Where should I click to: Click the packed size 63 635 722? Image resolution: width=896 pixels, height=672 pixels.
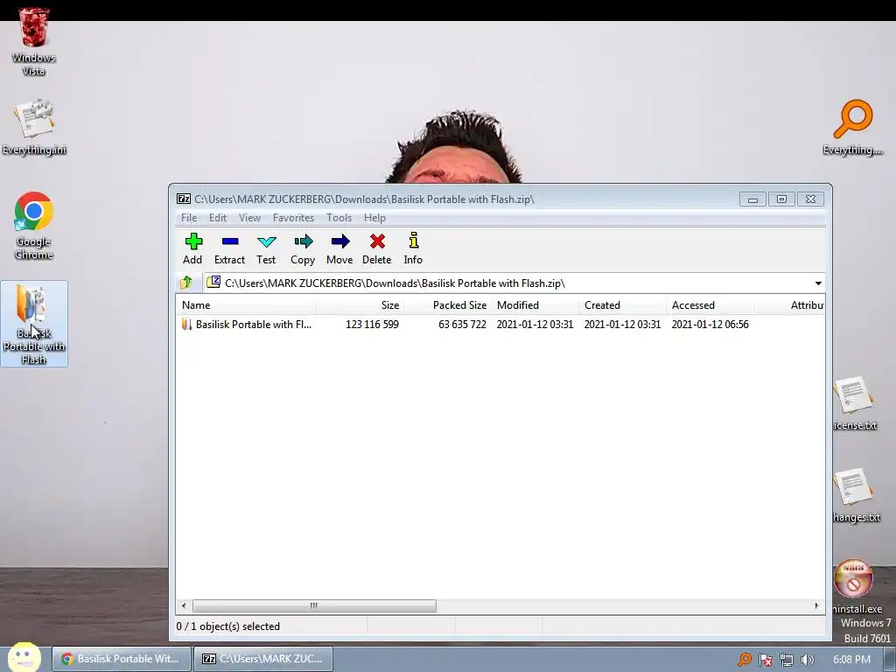(x=462, y=325)
